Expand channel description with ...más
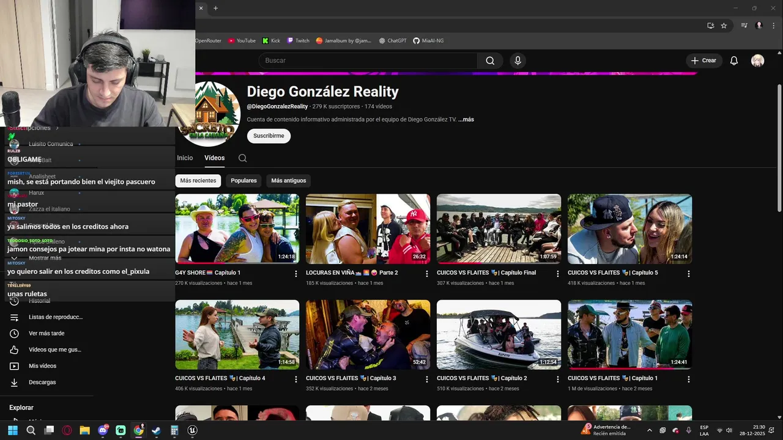The image size is (783, 440). (x=466, y=120)
